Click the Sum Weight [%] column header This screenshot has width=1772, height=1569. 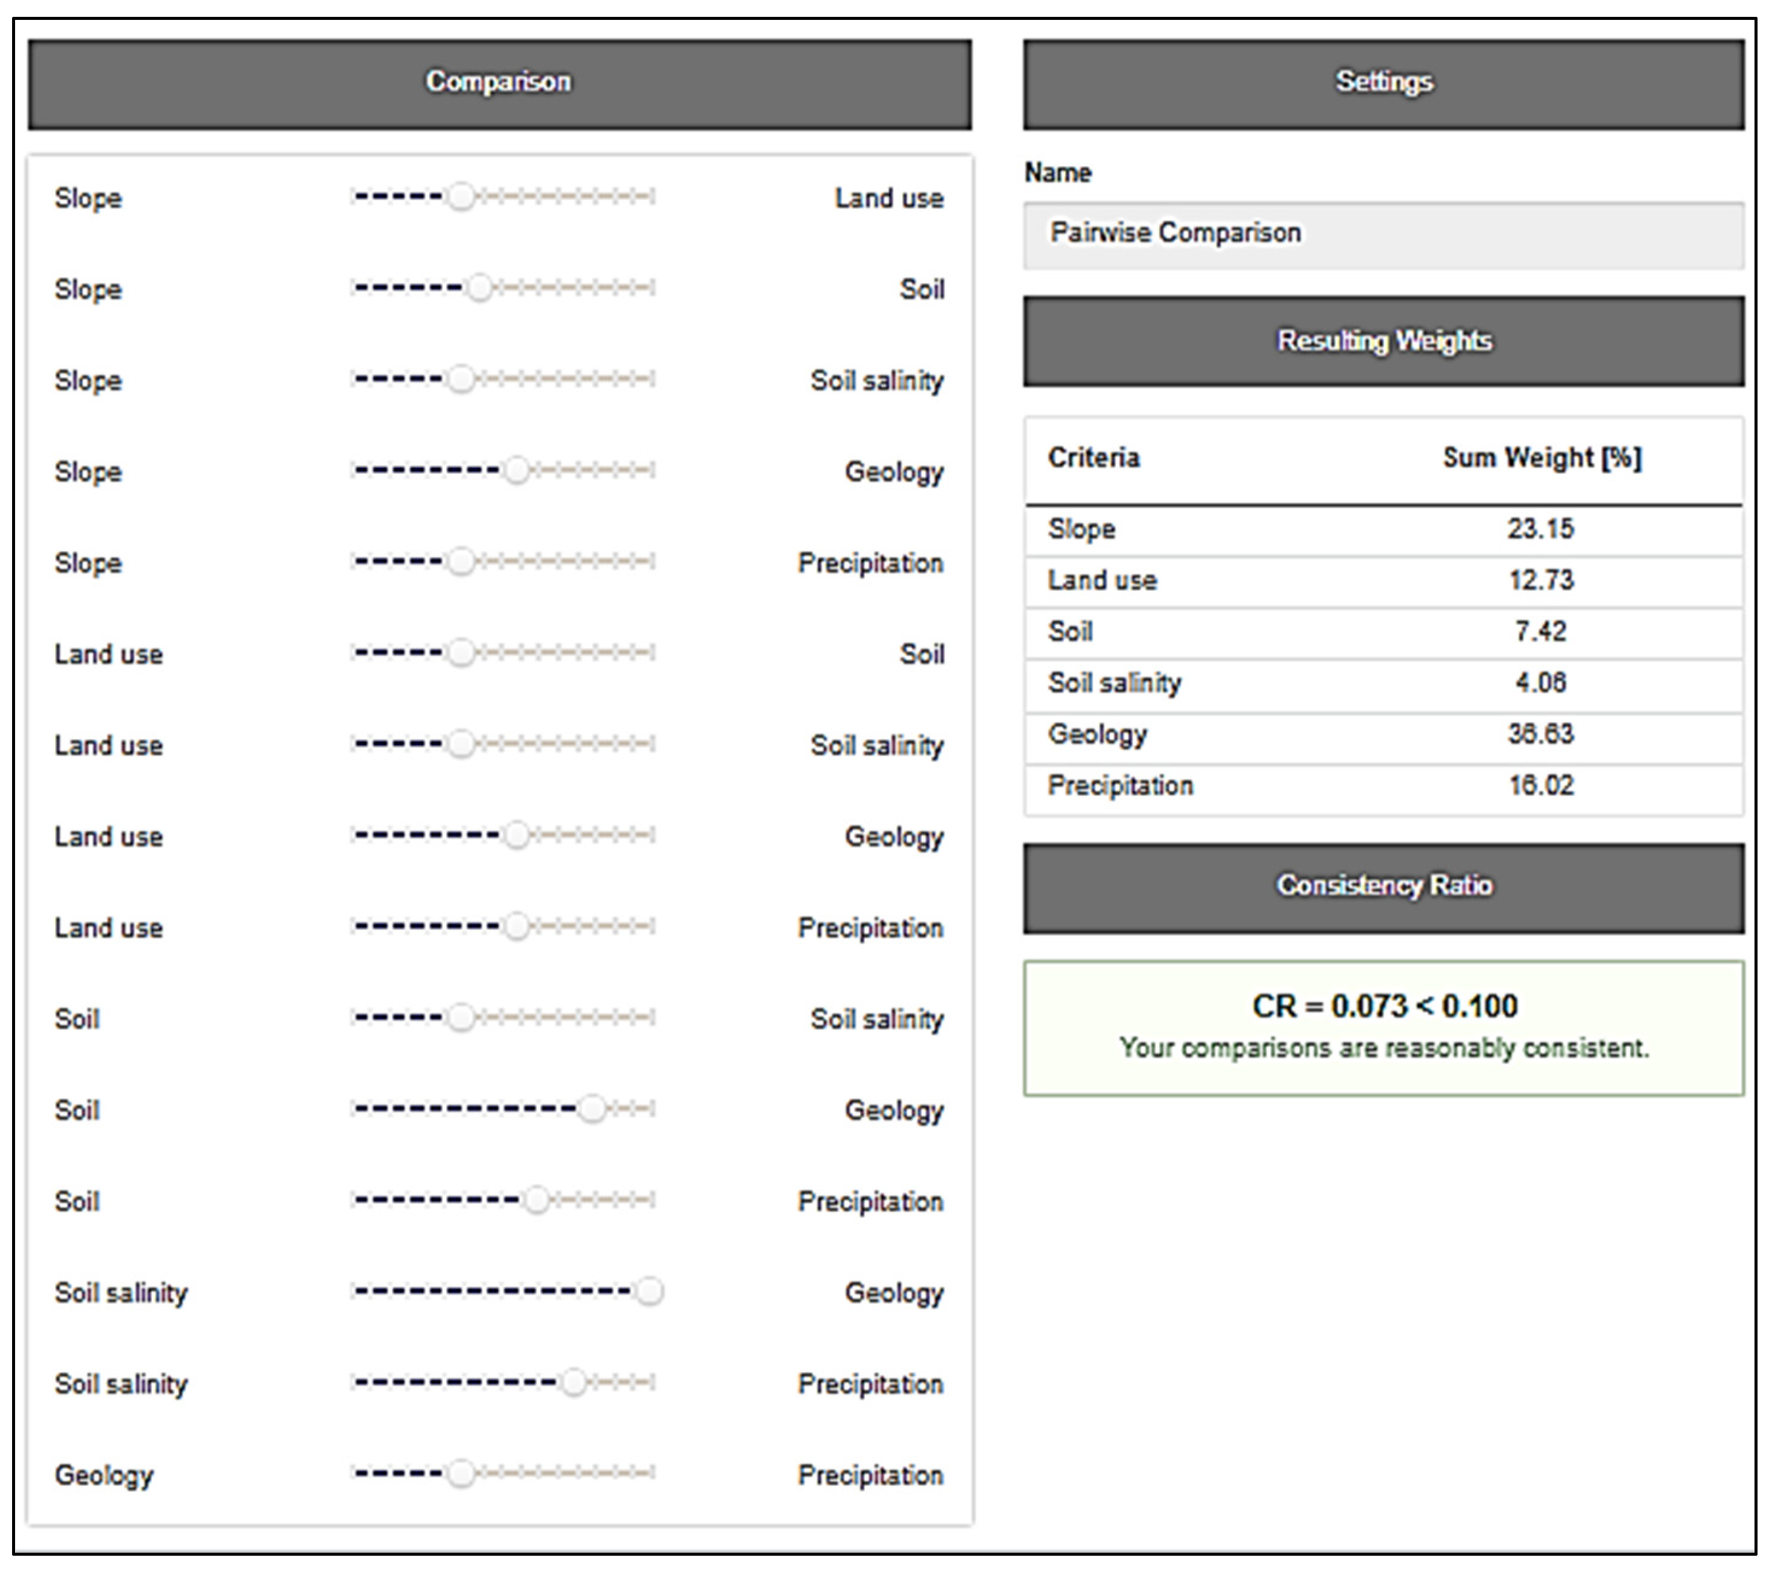(x=1542, y=458)
